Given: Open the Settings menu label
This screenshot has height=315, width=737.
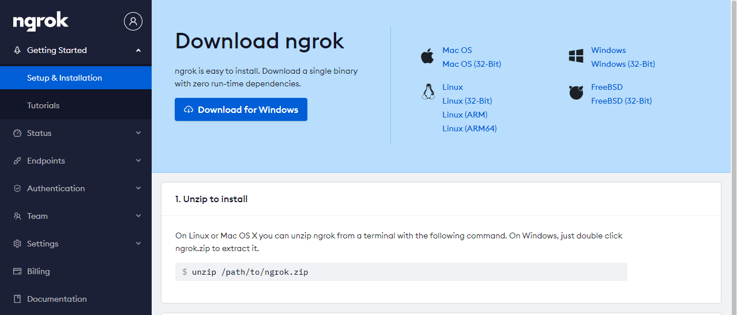Looking at the screenshot, I should coord(43,244).
